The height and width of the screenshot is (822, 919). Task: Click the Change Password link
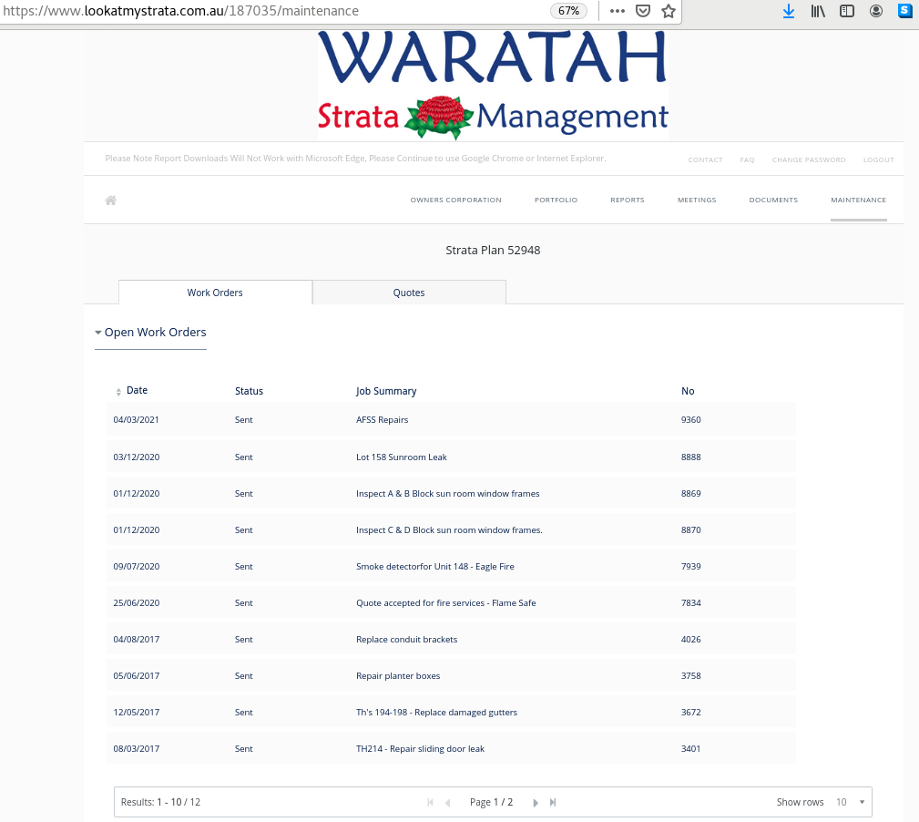coord(809,159)
